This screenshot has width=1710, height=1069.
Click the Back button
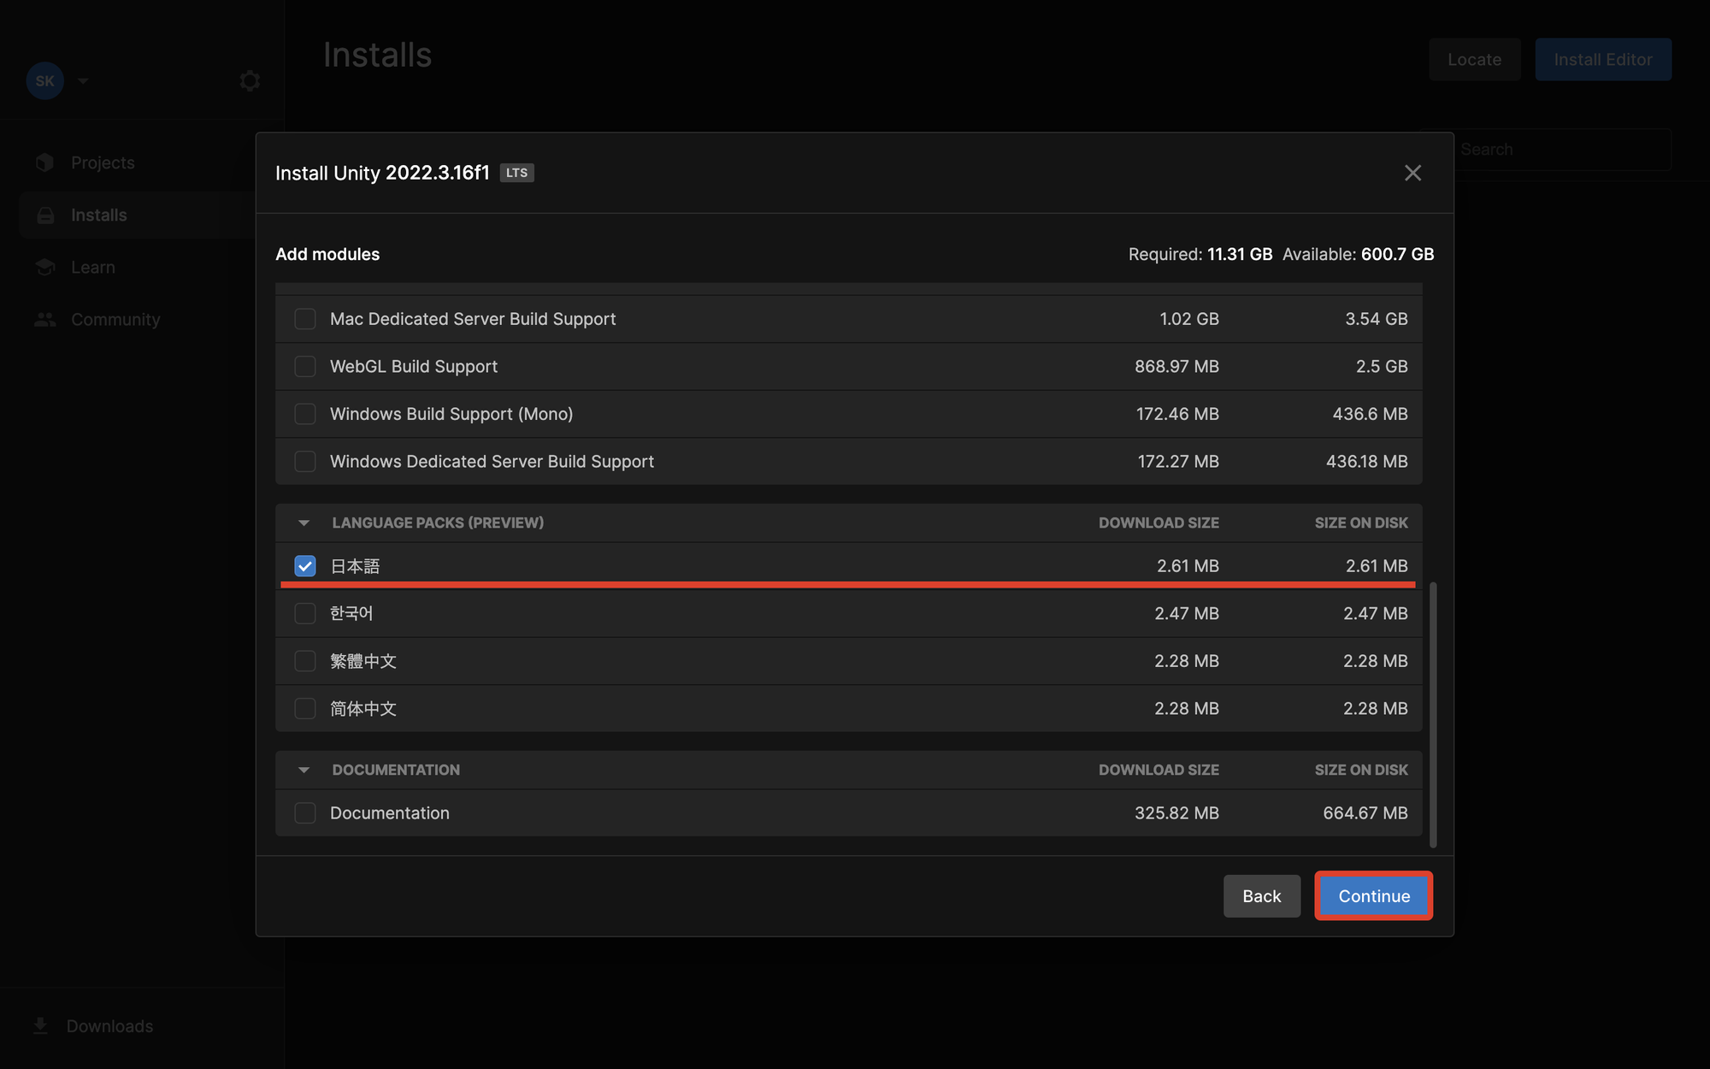pyautogui.click(x=1262, y=895)
